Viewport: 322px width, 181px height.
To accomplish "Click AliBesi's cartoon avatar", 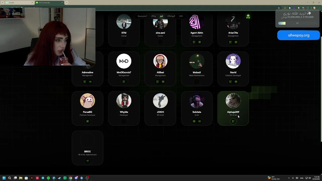I will (160, 61).
